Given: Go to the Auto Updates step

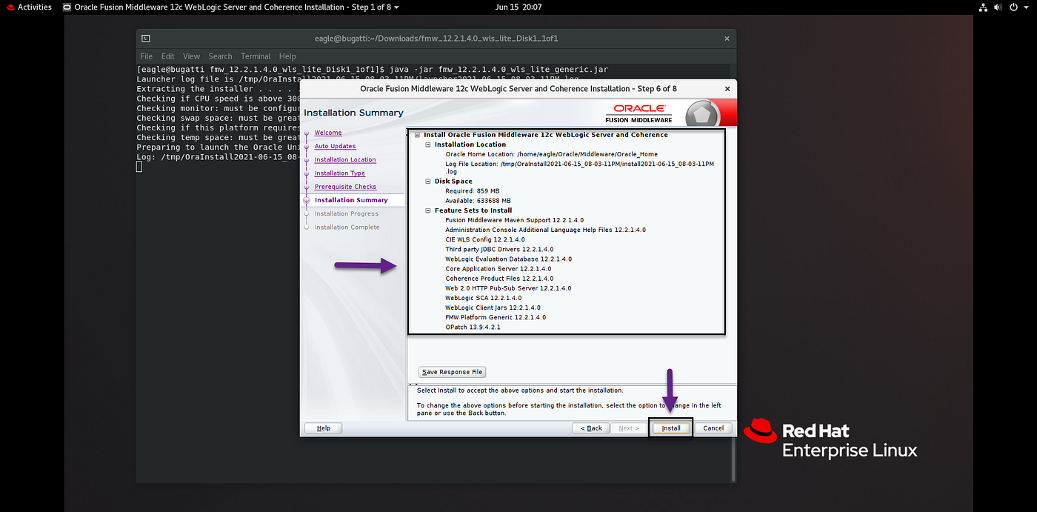Looking at the screenshot, I should [335, 146].
